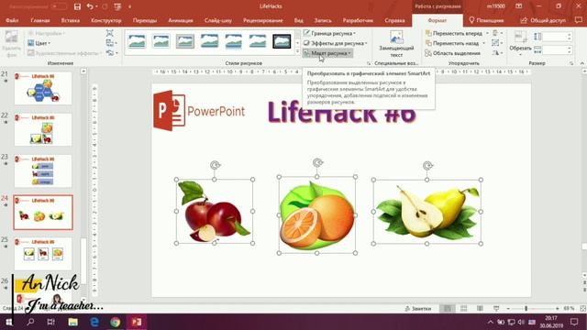Click the Compress Pictures icon
The width and height of the screenshot is (587, 330).
pyautogui.click(x=109, y=33)
